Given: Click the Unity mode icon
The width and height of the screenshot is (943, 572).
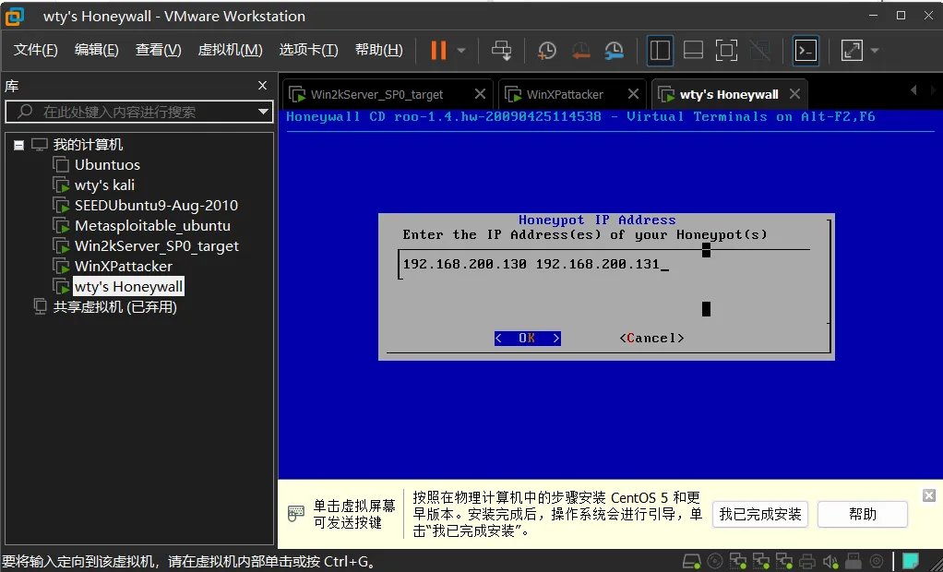Looking at the screenshot, I should 760,51.
